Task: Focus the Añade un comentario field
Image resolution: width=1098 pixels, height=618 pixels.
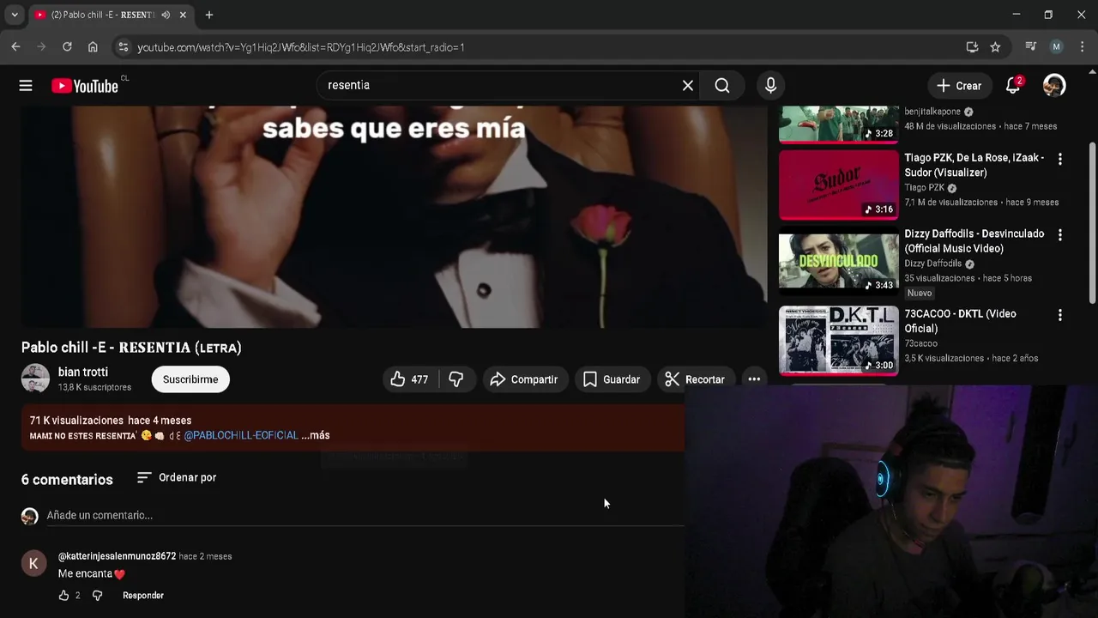Action: [x=365, y=515]
